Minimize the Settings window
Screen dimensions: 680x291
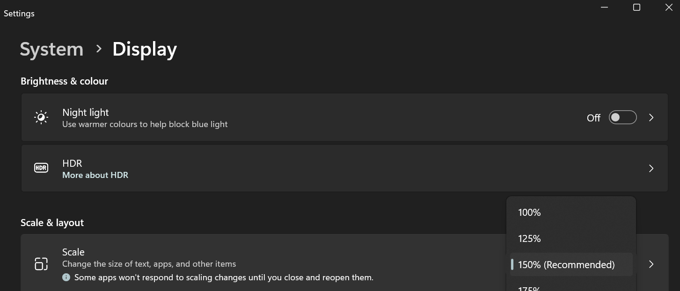pos(605,7)
